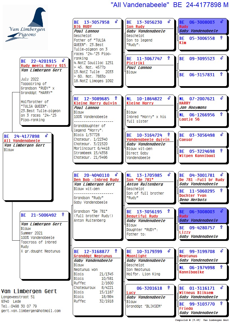Click the "All Vandenabeele" BE 24-4177898 M title
The width and height of the screenshot is (230, 331).
point(169,5)
